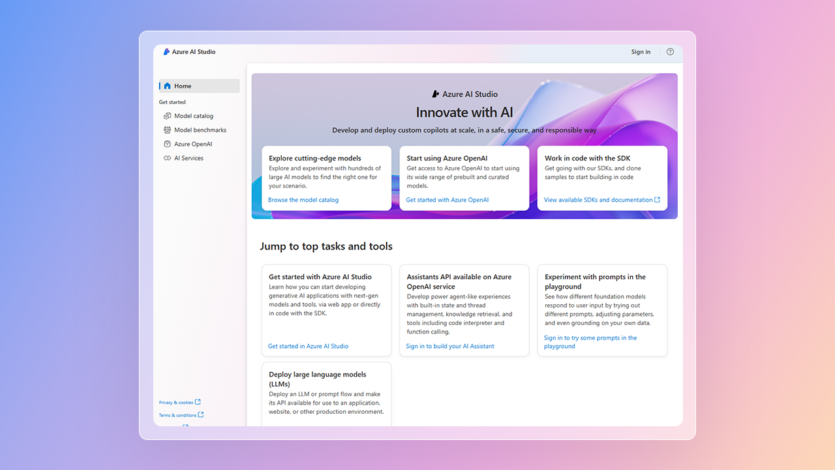Select AI Services in the navigation menu
The width and height of the screenshot is (835, 470).
pos(189,158)
